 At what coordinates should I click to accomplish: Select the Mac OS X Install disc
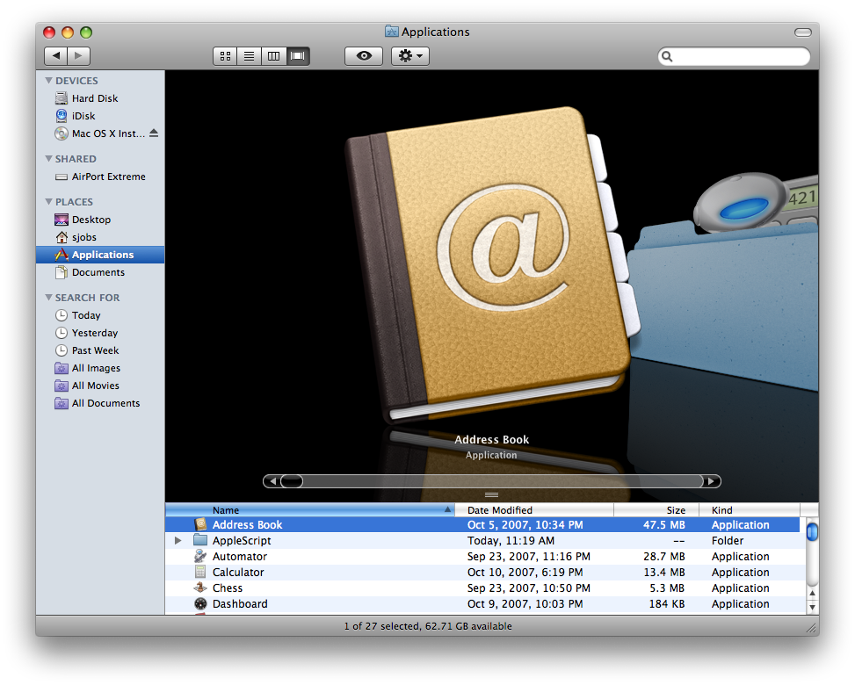(100, 133)
